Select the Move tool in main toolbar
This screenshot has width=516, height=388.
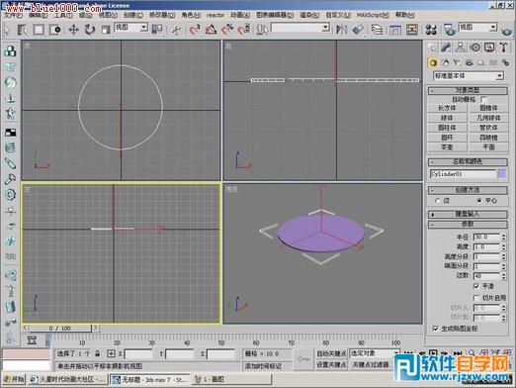point(73,30)
